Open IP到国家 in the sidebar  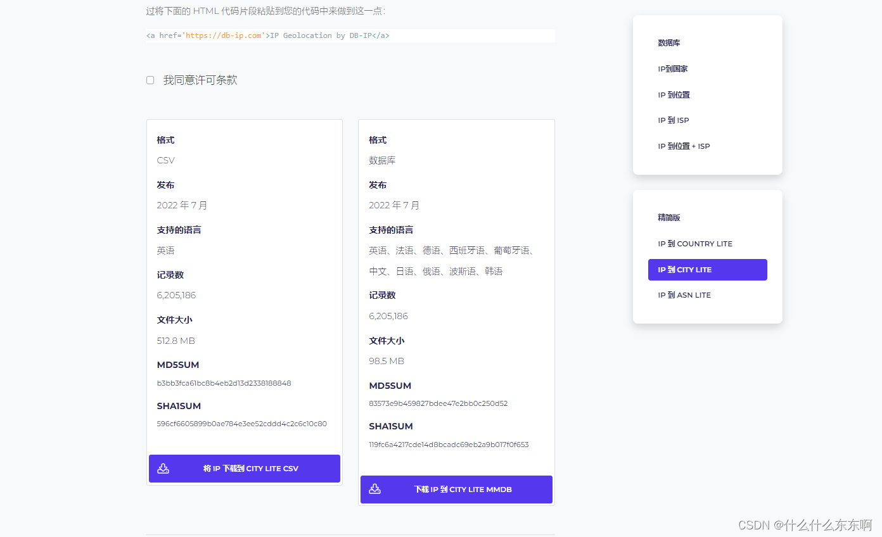tap(672, 68)
